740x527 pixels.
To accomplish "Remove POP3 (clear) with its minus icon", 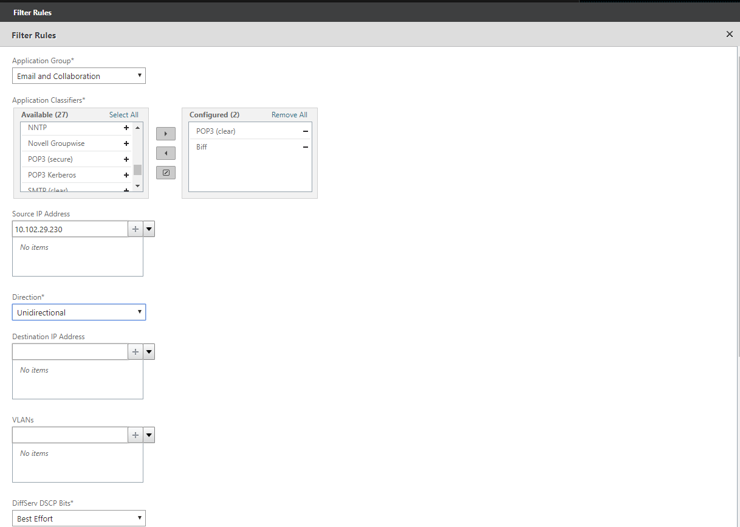I will pos(305,131).
